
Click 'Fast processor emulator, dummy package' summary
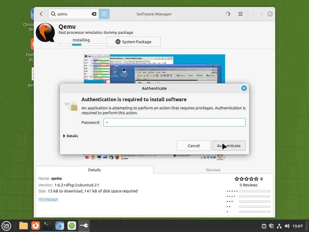(x=96, y=32)
